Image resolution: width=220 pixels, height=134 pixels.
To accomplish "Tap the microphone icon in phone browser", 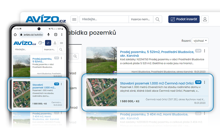I will [x=48, y=35].
